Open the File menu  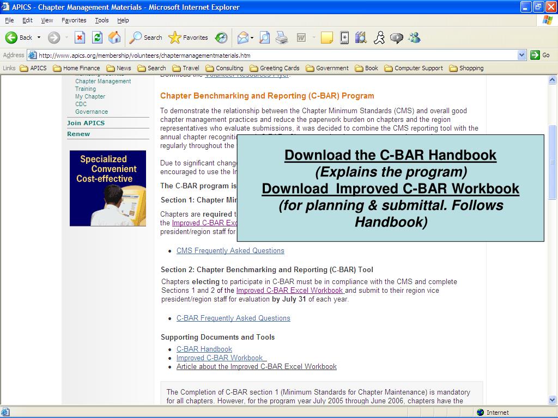[9, 20]
